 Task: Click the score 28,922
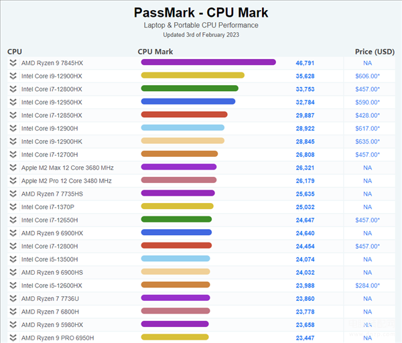(x=305, y=129)
